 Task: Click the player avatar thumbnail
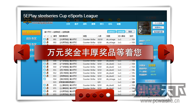[144, 28]
